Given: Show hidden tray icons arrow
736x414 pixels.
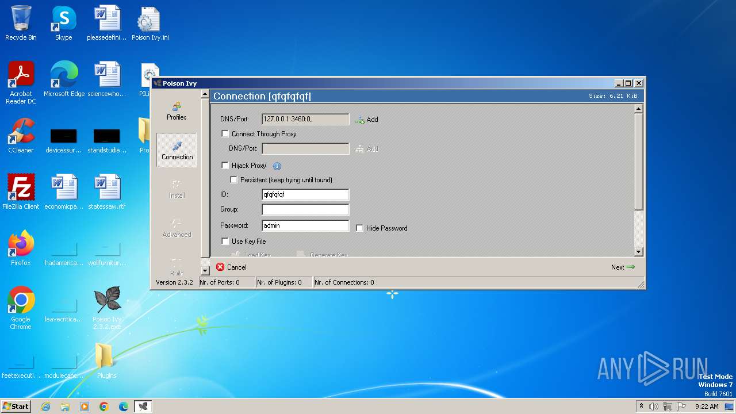Looking at the screenshot, I should click(x=642, y=407).
